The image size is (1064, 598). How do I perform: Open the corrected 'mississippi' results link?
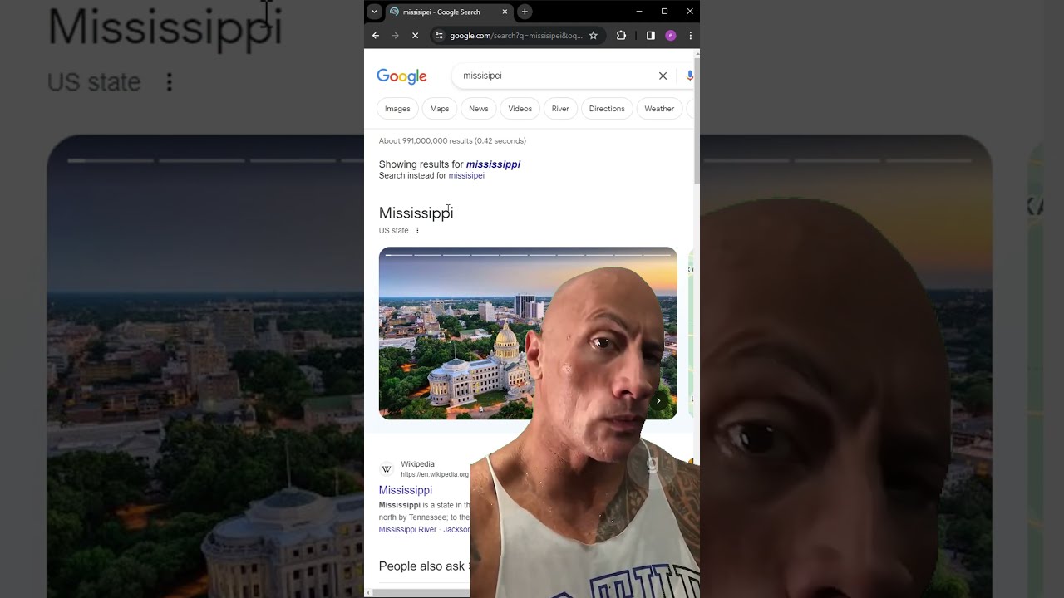click(x=493, y=164)
